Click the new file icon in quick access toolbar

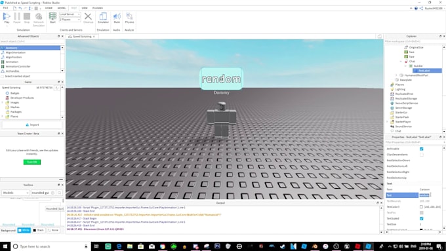click(x=15, y=9)
